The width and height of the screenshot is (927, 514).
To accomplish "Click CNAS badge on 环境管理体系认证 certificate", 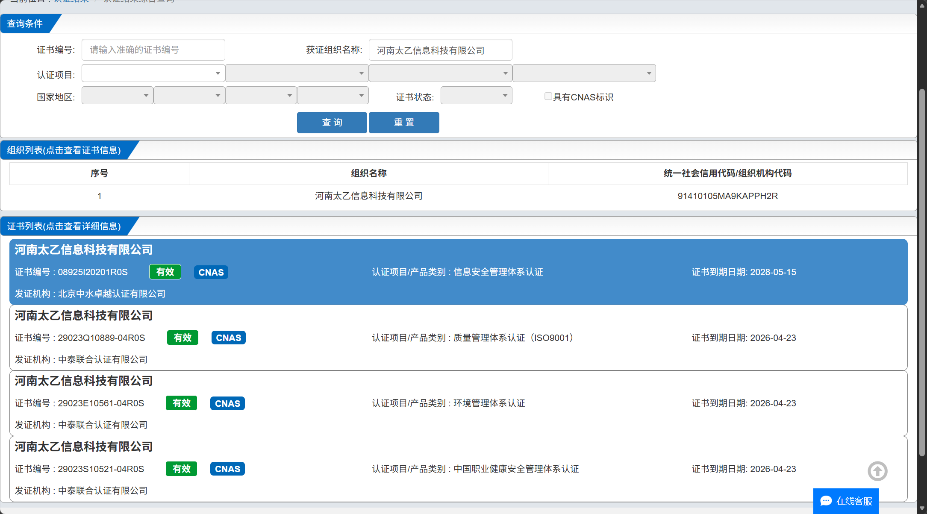I will point(227,403).
